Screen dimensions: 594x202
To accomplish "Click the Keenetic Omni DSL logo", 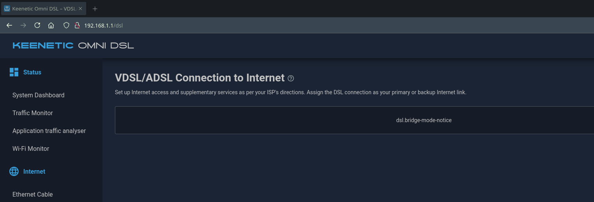I will pos(73,46).
